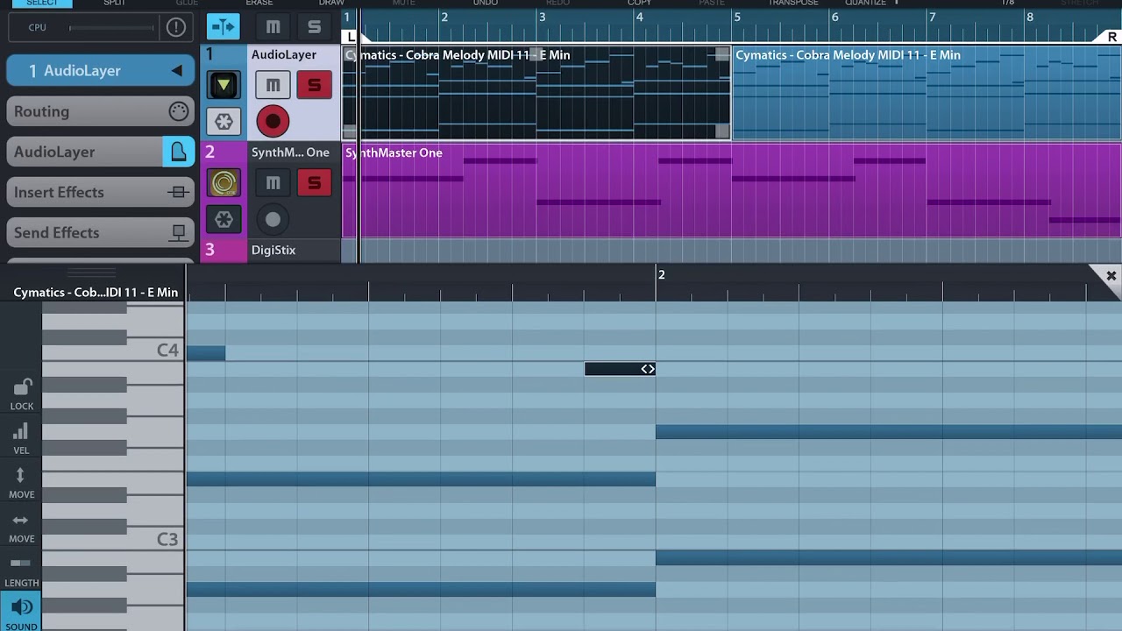
Task: Select the SynthM... One track name
Action: coord(290,152)
